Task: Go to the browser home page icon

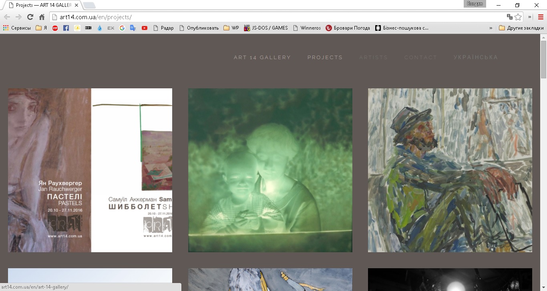Action: 42,17
